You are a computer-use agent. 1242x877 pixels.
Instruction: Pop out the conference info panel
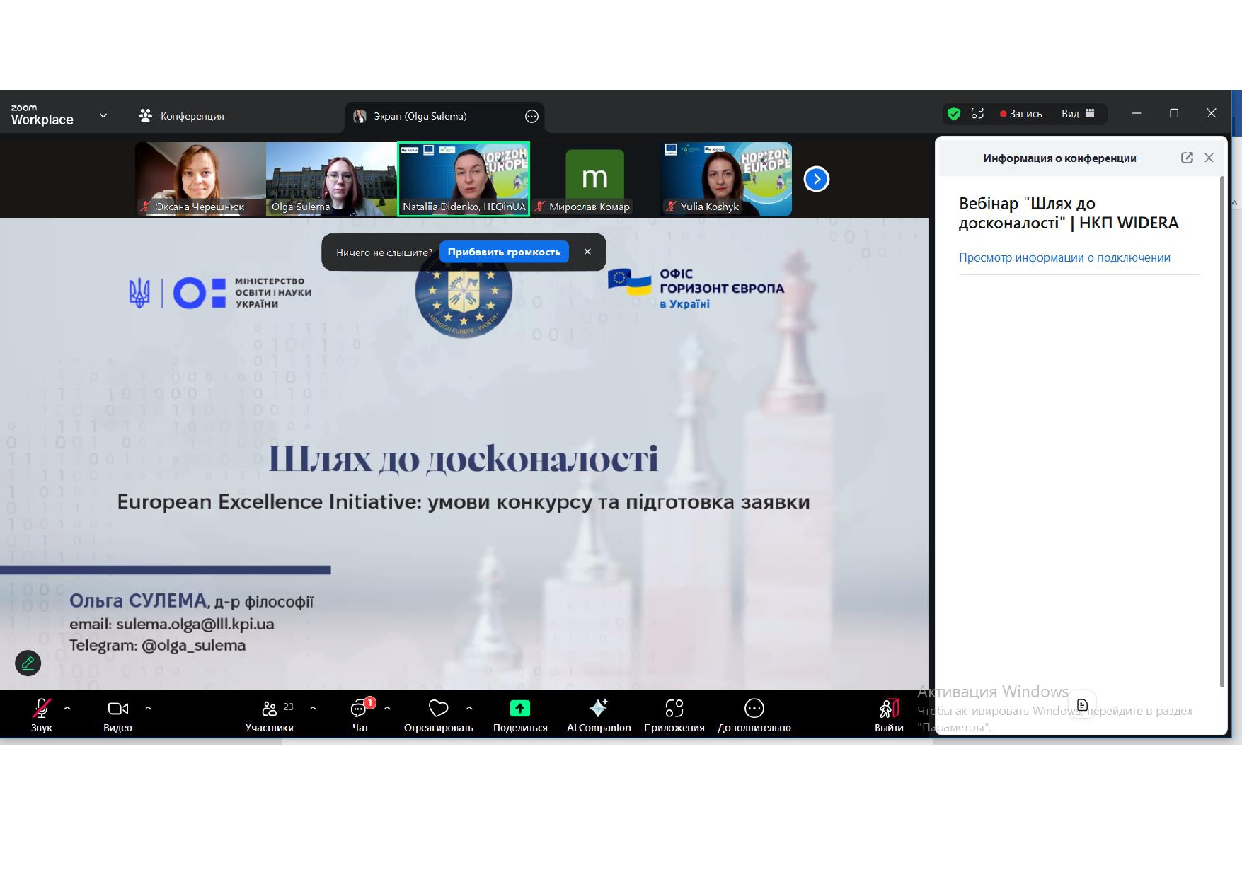(x=1187, y=158)
